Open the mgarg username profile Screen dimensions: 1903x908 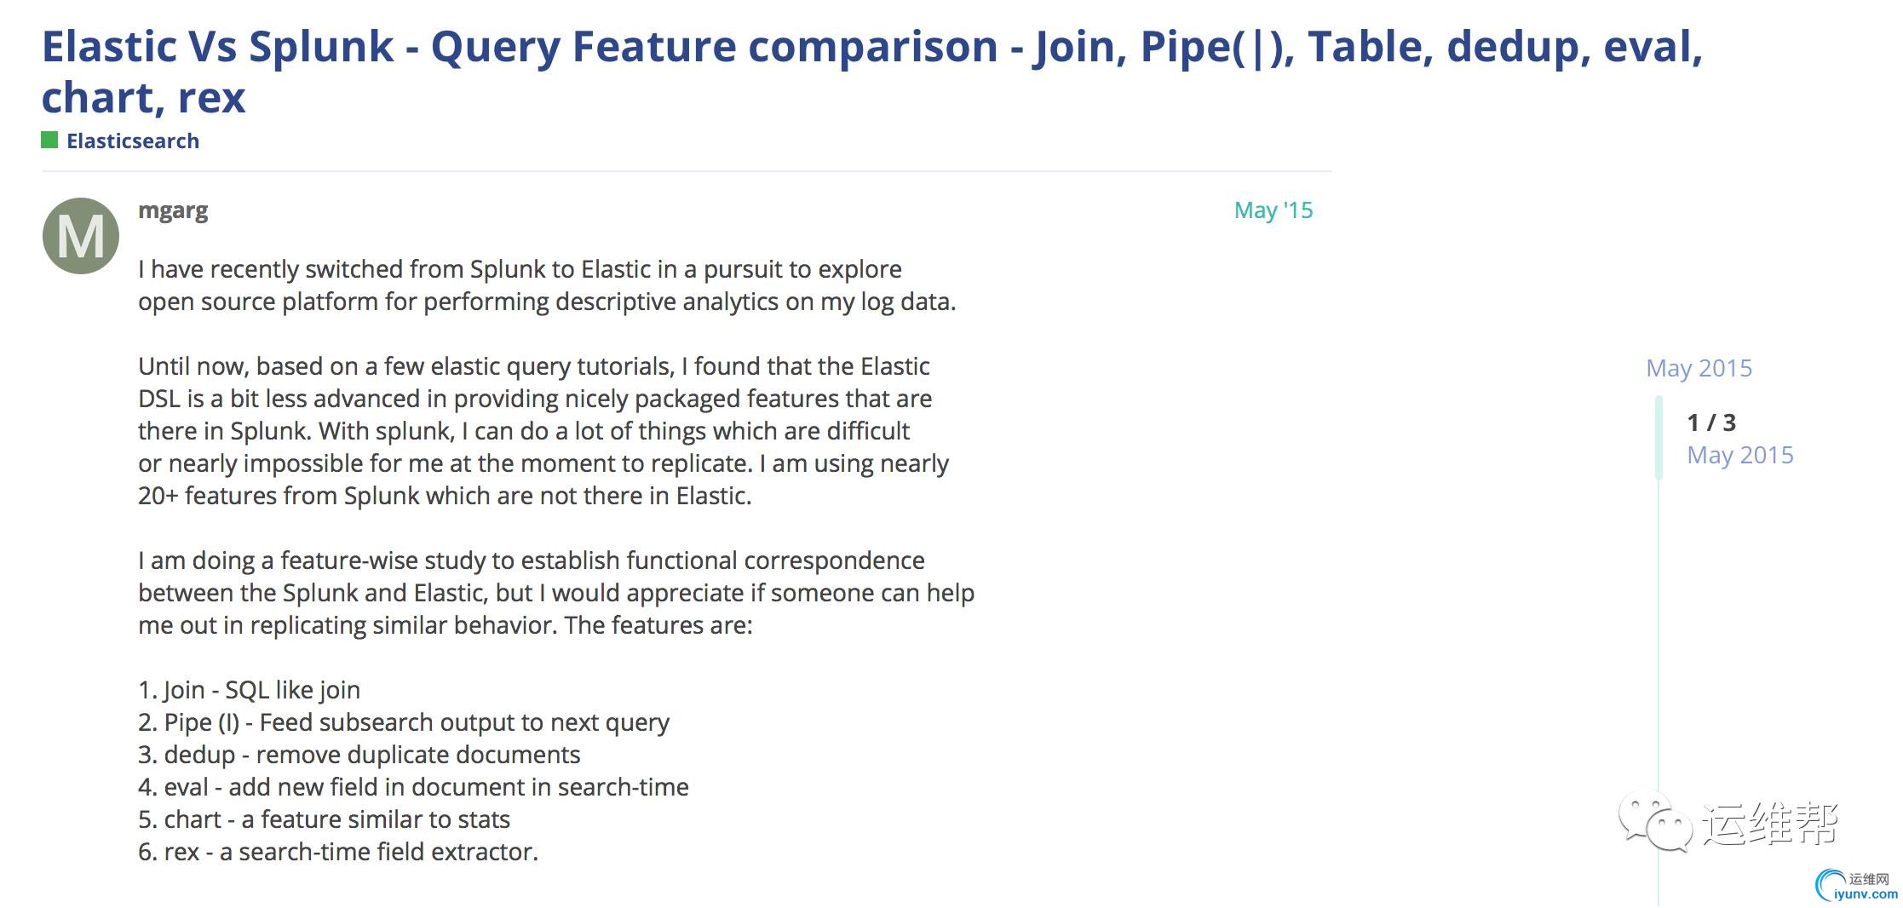click(x=173, y=210)
